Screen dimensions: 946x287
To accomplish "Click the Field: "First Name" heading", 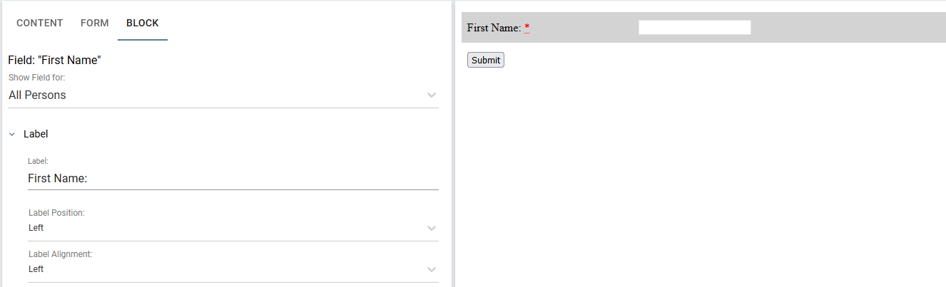I will (x=55, y=61).
